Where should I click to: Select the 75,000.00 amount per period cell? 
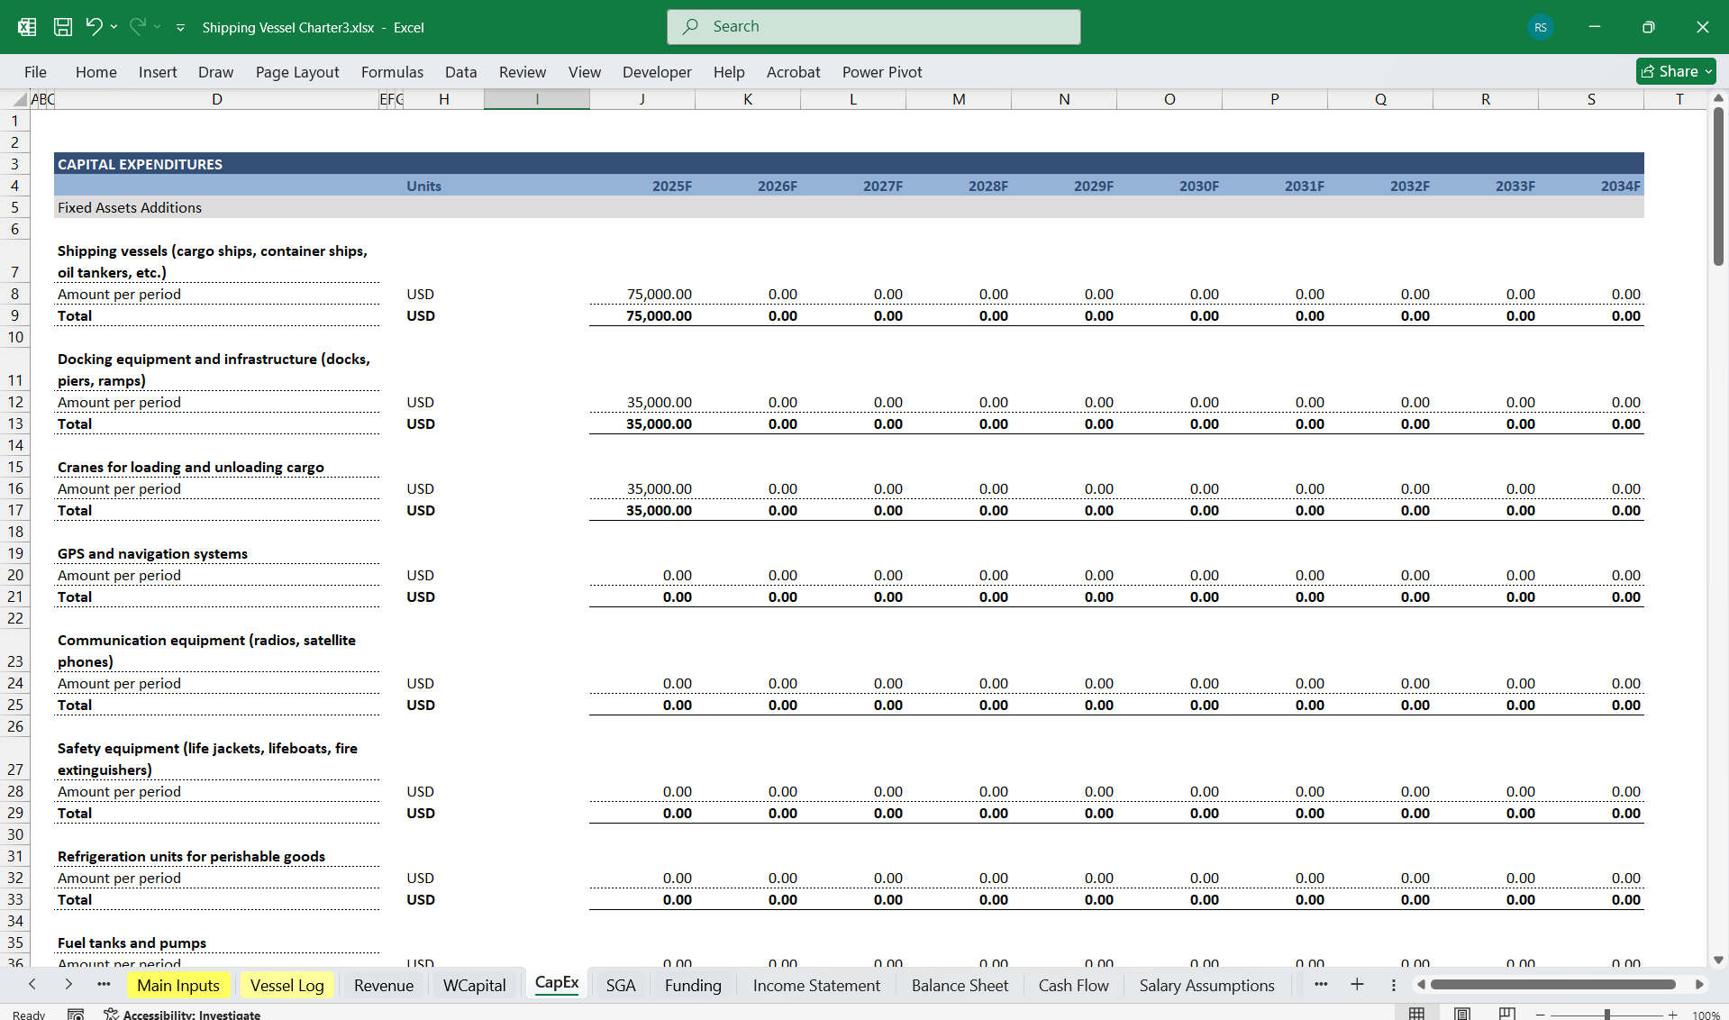coord(642,294)
